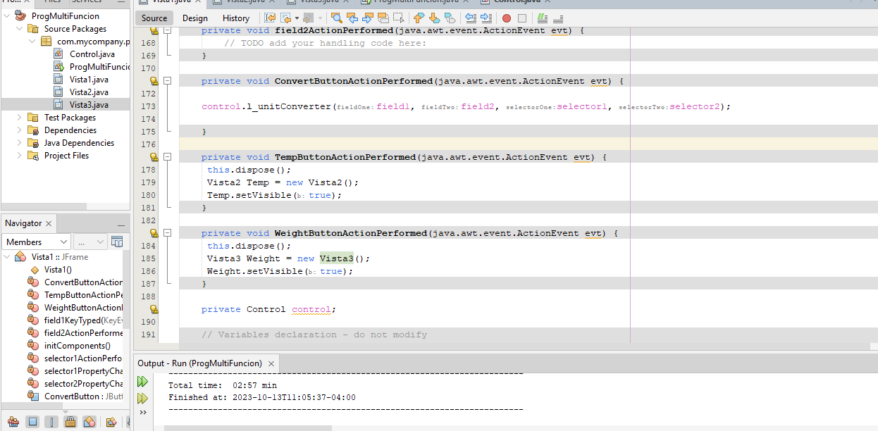Viewport: 878px width, 431px height.
Task: Toggle Rectangular Selection icon
Action: point(398,18)
